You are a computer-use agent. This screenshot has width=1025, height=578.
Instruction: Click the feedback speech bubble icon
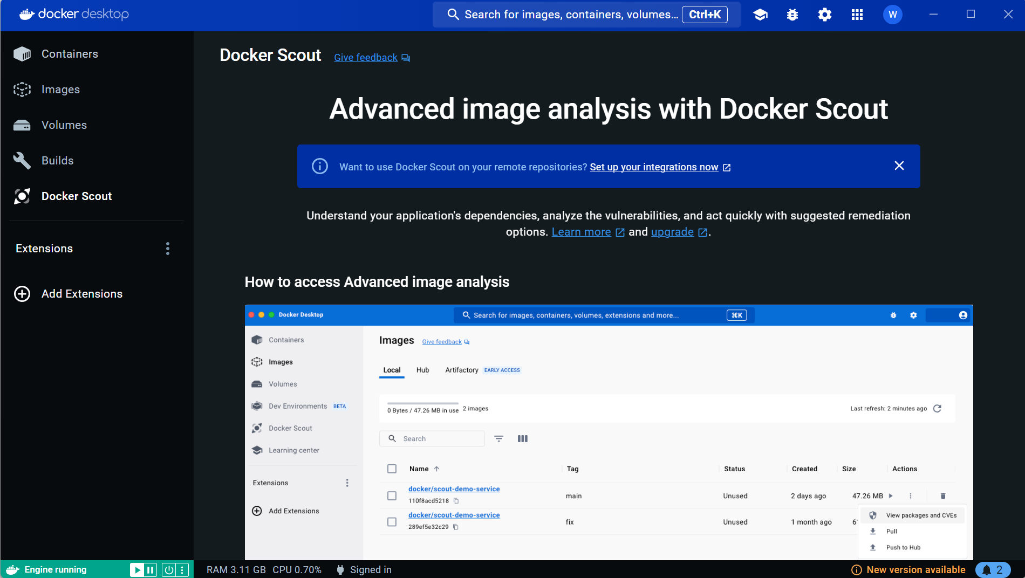pyautogui.click(x=406, y=58)
